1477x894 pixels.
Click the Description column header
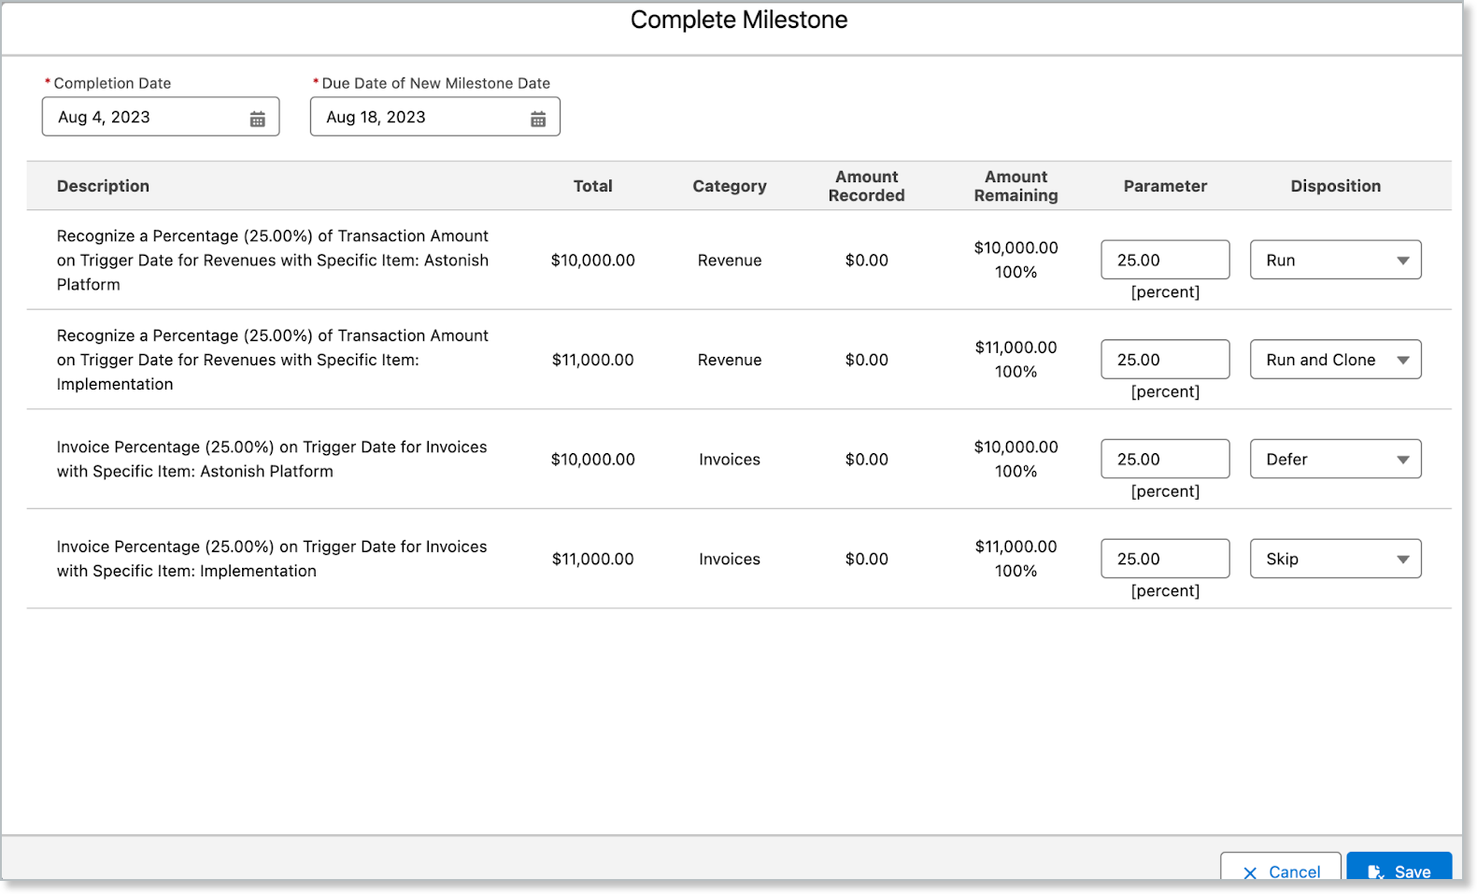tap(103, 186)
